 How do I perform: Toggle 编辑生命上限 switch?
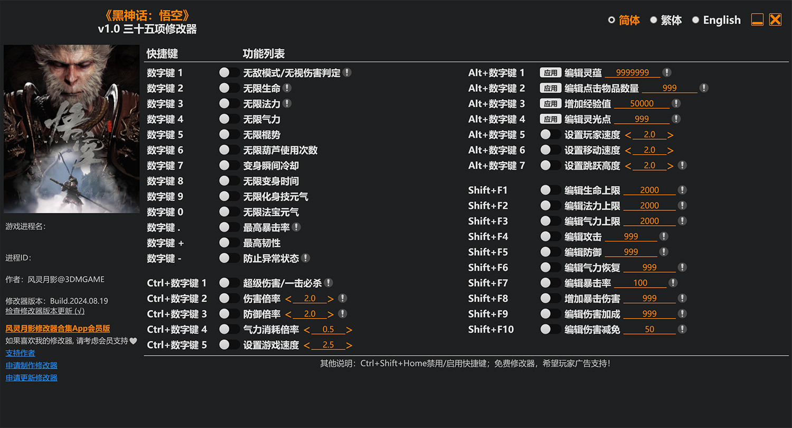point(551,190)
